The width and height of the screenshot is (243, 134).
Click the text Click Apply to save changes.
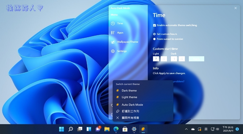(x=169, y=73)
